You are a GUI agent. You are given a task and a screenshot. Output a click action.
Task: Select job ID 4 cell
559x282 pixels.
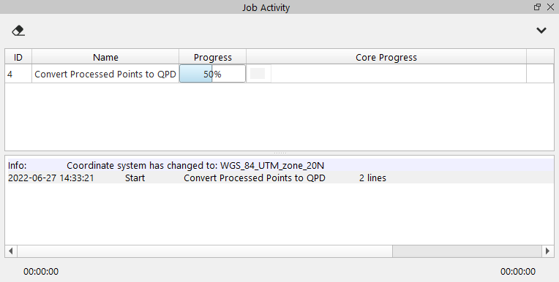tap(18, 74)
